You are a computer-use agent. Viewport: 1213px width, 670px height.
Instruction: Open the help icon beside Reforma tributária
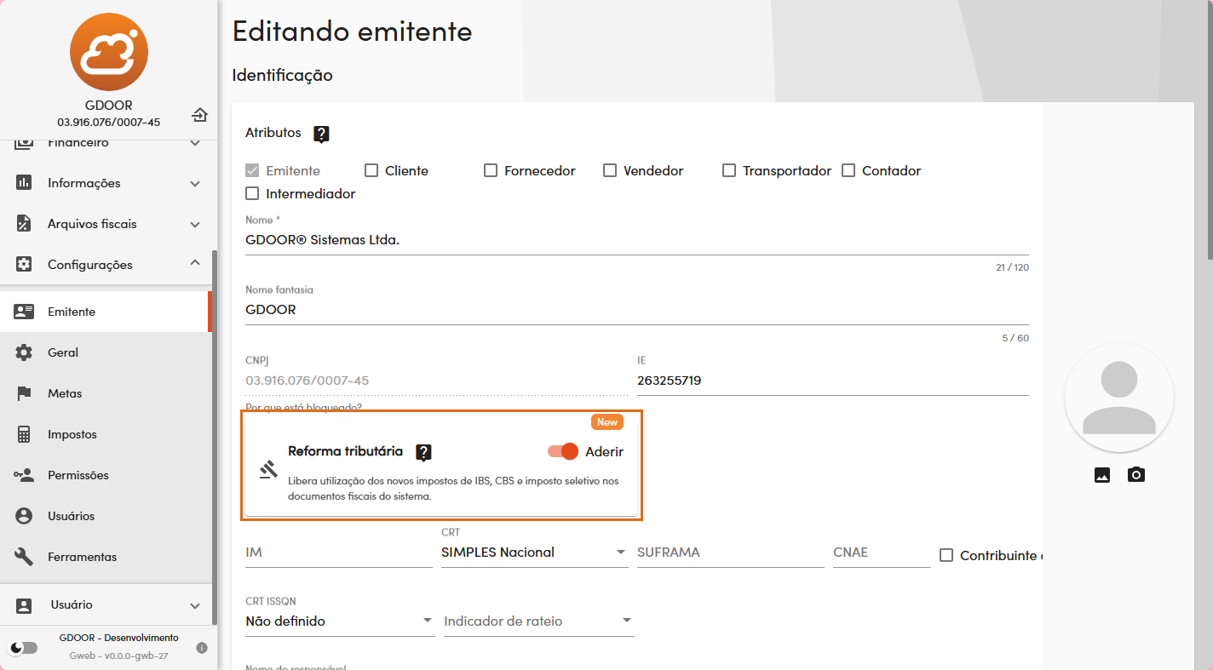point(423,452)
